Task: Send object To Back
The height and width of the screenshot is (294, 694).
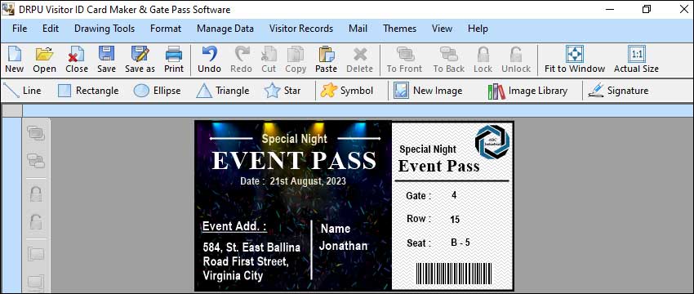Action: pos(449,60)
